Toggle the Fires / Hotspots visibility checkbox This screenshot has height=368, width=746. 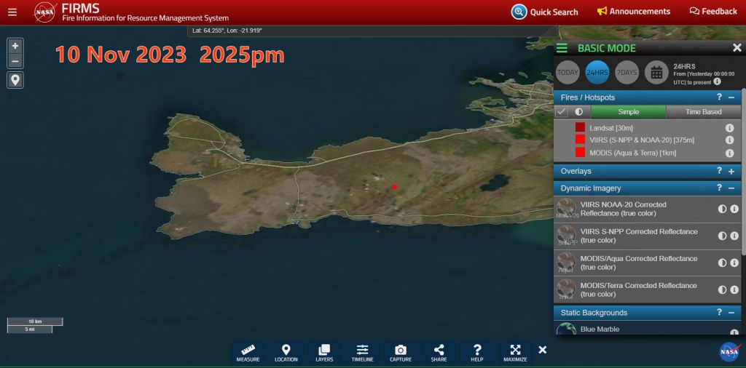pyautogui.click(x=562, y=112)
